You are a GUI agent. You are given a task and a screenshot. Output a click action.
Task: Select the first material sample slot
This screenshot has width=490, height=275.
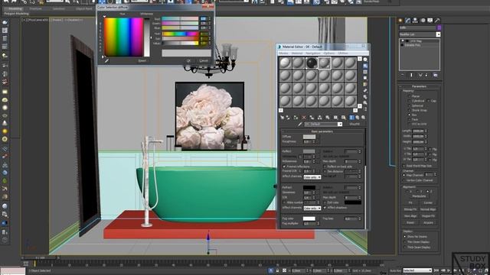(286, 63)
